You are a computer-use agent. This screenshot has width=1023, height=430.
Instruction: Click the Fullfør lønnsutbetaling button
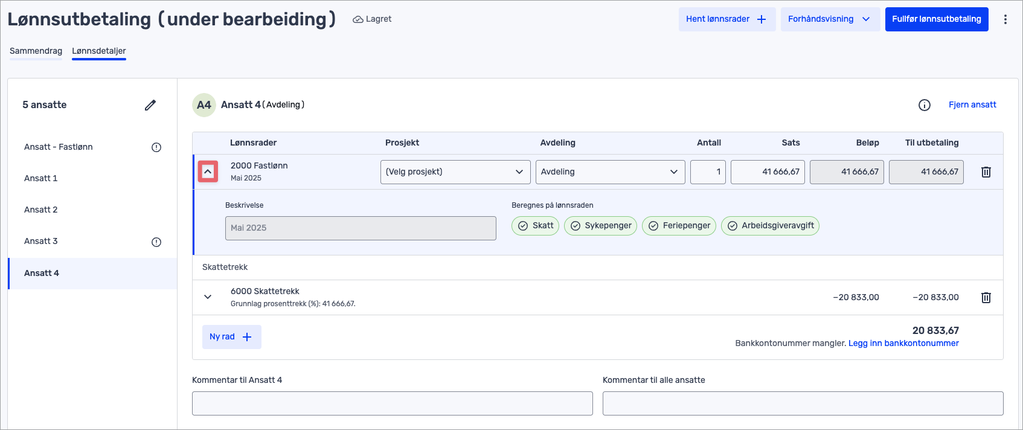point(936,19)
